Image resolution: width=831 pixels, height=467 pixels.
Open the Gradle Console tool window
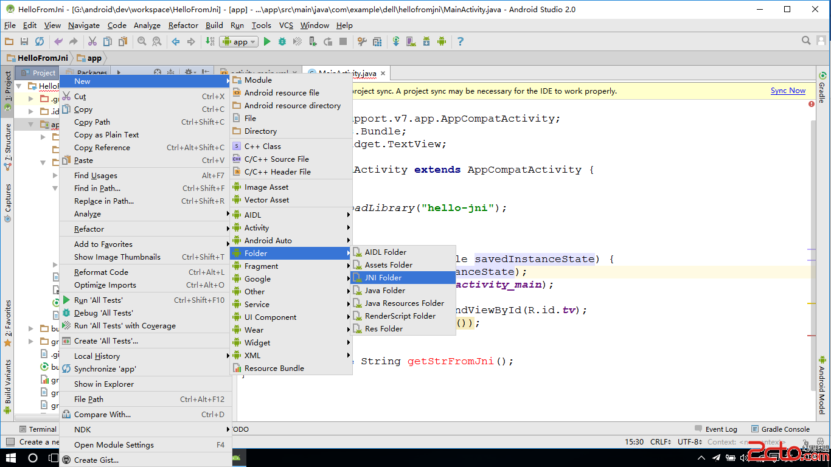pyautogui.click(x=781, y=429)
